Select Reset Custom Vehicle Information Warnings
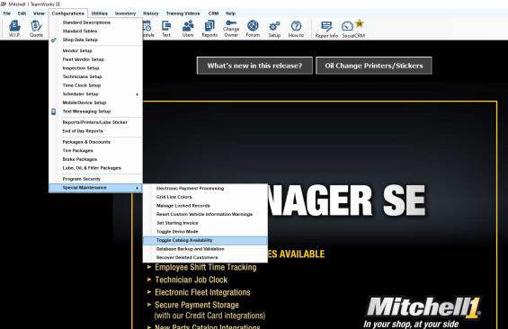 [205, 214]
